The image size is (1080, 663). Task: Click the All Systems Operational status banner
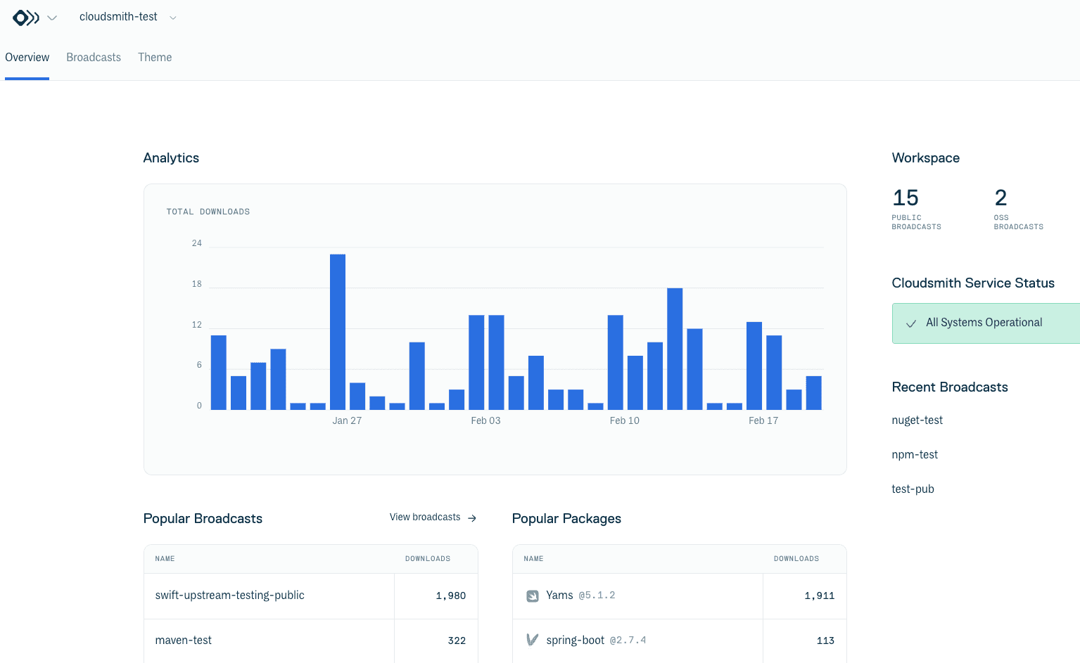point(985,323)
